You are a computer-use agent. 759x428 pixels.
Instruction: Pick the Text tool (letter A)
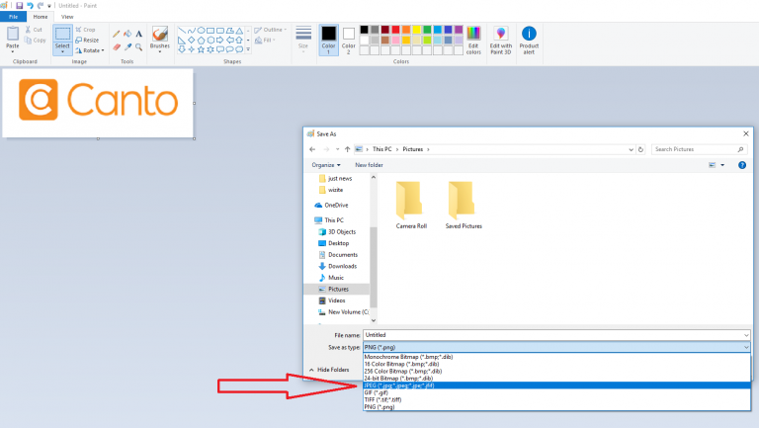pyautogui.click(x=138, y=34)
